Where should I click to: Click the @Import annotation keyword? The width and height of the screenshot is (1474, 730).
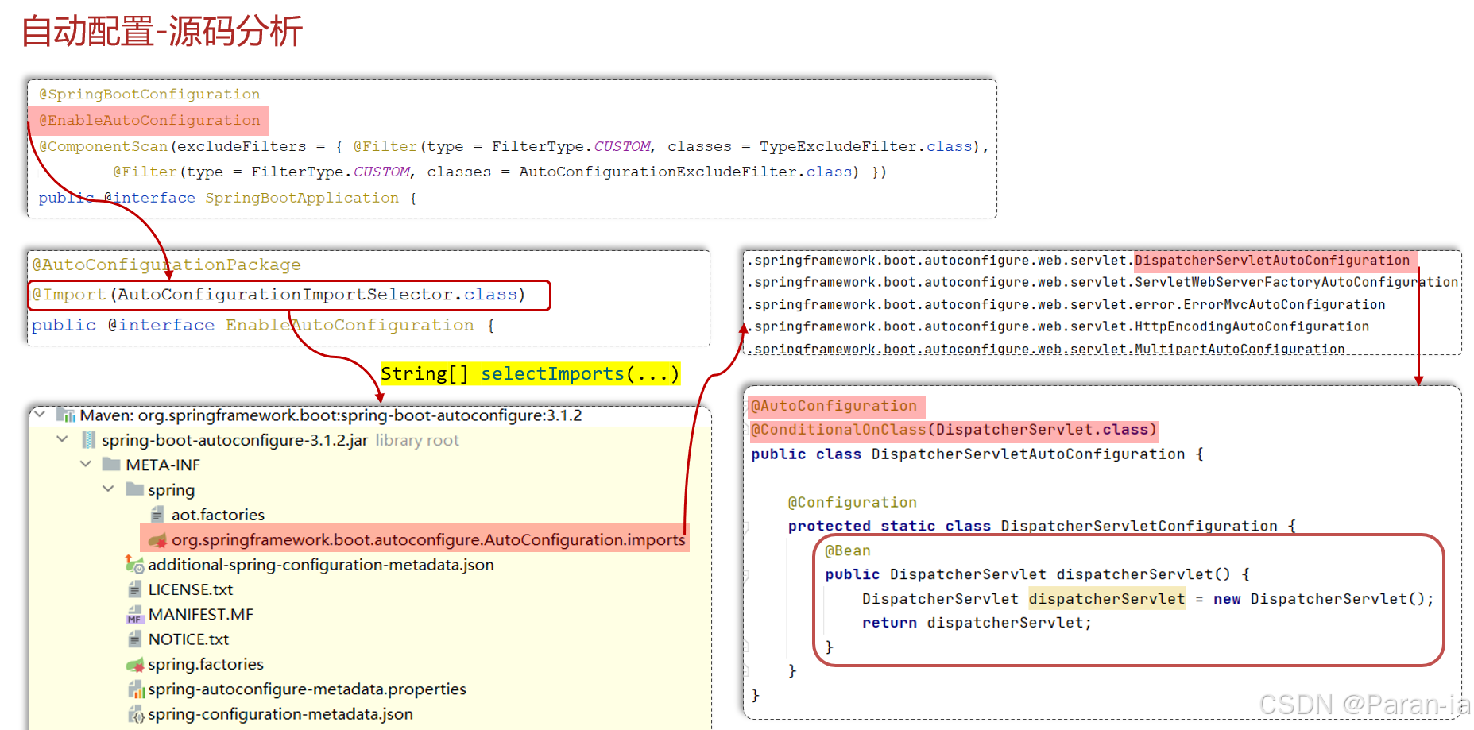[69, 295]
